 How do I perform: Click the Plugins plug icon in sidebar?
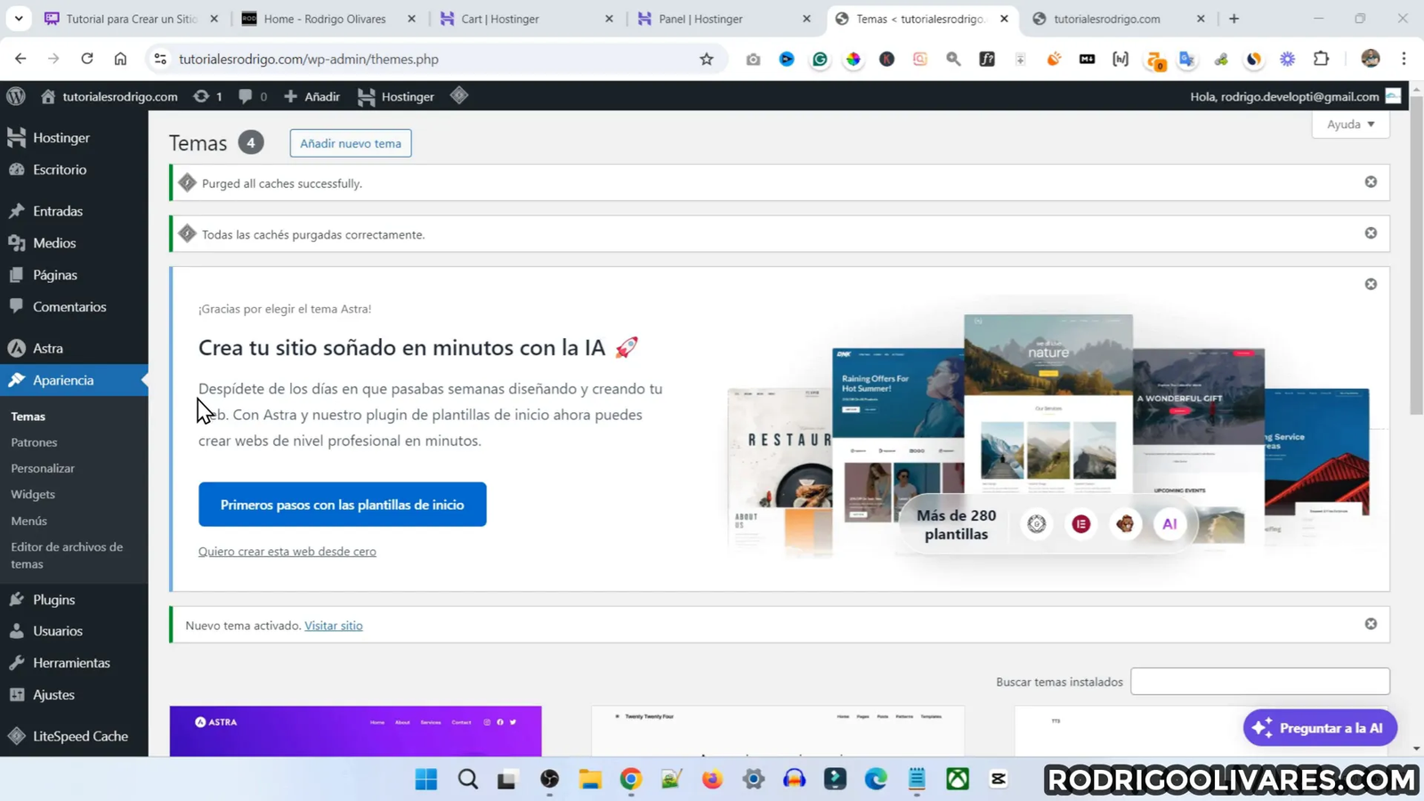[16, 599]
